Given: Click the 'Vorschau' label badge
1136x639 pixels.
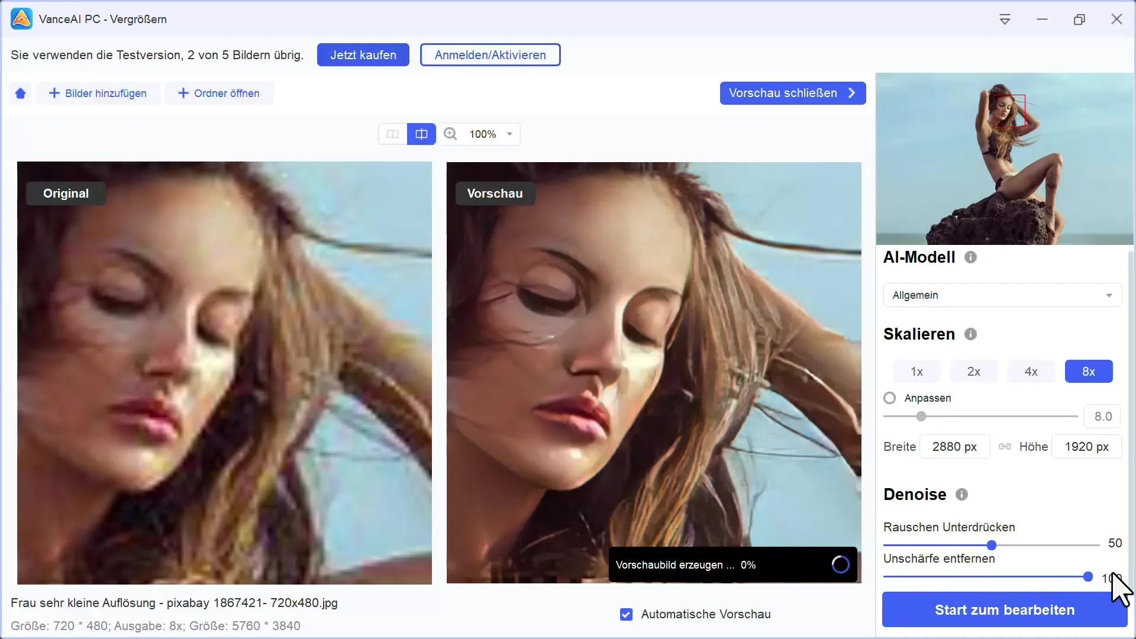Looking at the screenshot, I should coord(495,193).
